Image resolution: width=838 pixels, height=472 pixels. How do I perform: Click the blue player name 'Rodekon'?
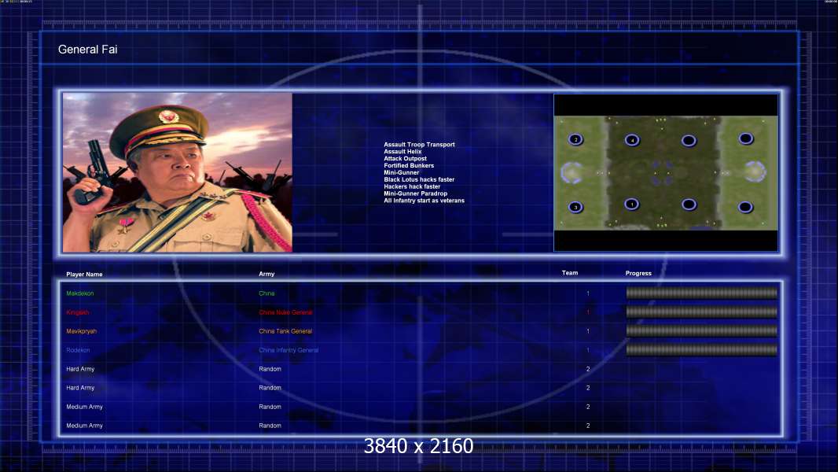click(x=78, y=350)
